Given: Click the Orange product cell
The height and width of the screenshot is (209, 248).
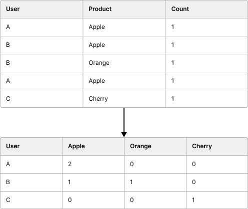Looking at the screenshot, I should [124, 63].
